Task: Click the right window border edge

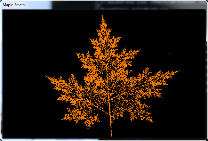Action: tap(207, 74)
